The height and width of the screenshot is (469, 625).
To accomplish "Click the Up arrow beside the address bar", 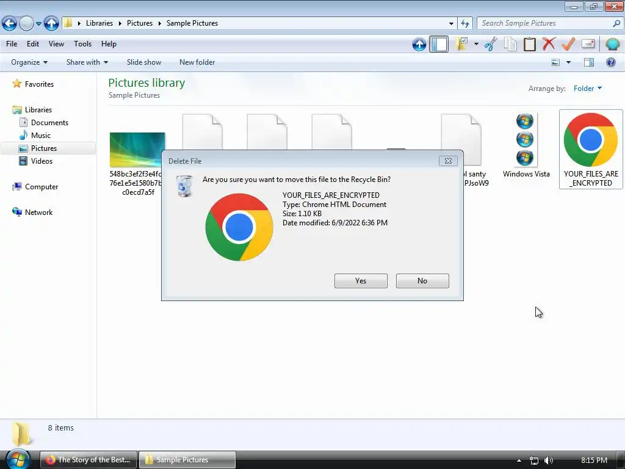I will pos(51,24).
